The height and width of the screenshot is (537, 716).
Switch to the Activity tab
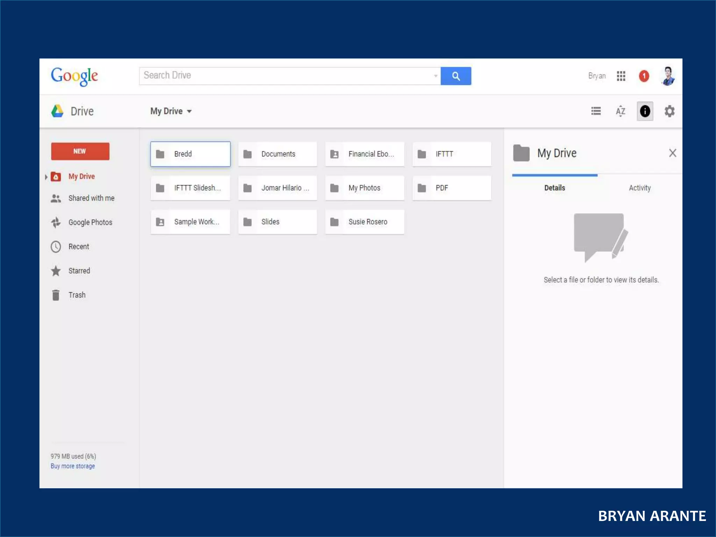pyautogui.click(x=639, y=188)
